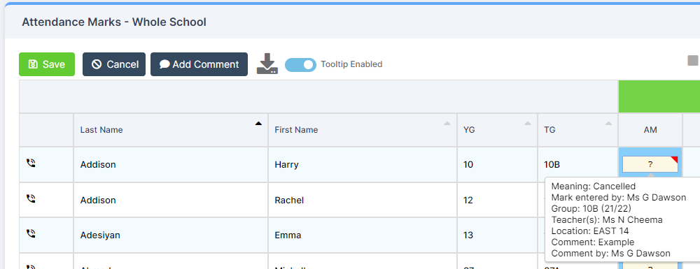The height and width of the screenshot is (269, 700).
Task: Click Harry Addison's AM mark field
Action: pyautogui.click(x=650, y=164)
